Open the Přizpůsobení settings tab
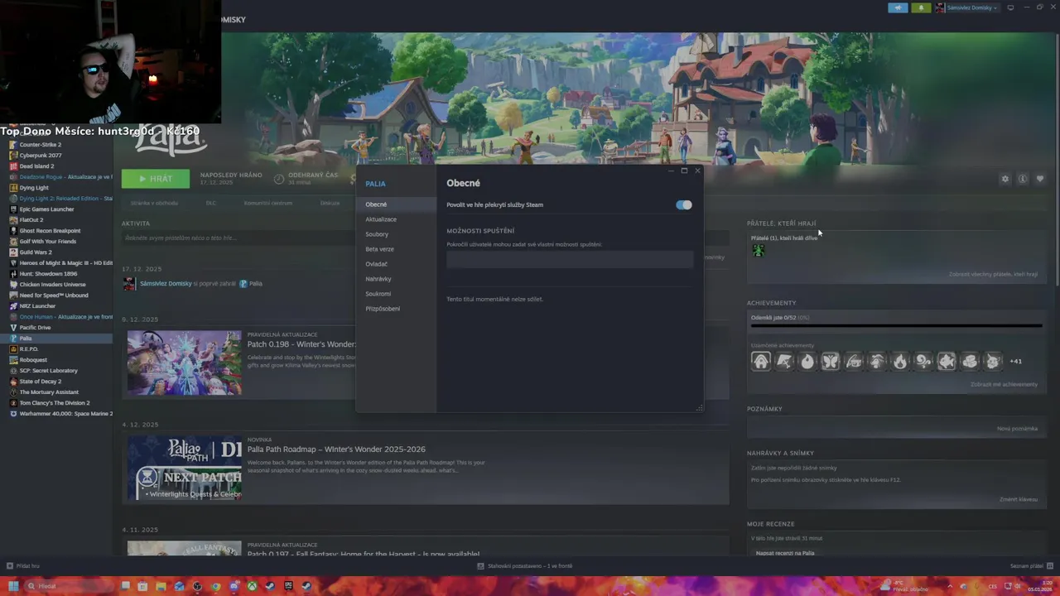 coord(396,309)
